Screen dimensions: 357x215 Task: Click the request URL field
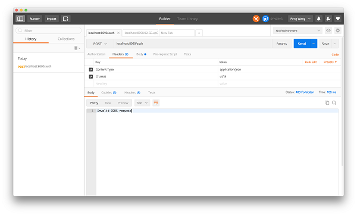click(193, 43)
